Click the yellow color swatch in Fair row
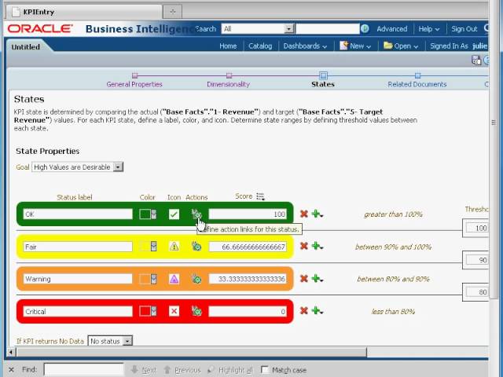503x377 pixels. (x=145, y=247)
